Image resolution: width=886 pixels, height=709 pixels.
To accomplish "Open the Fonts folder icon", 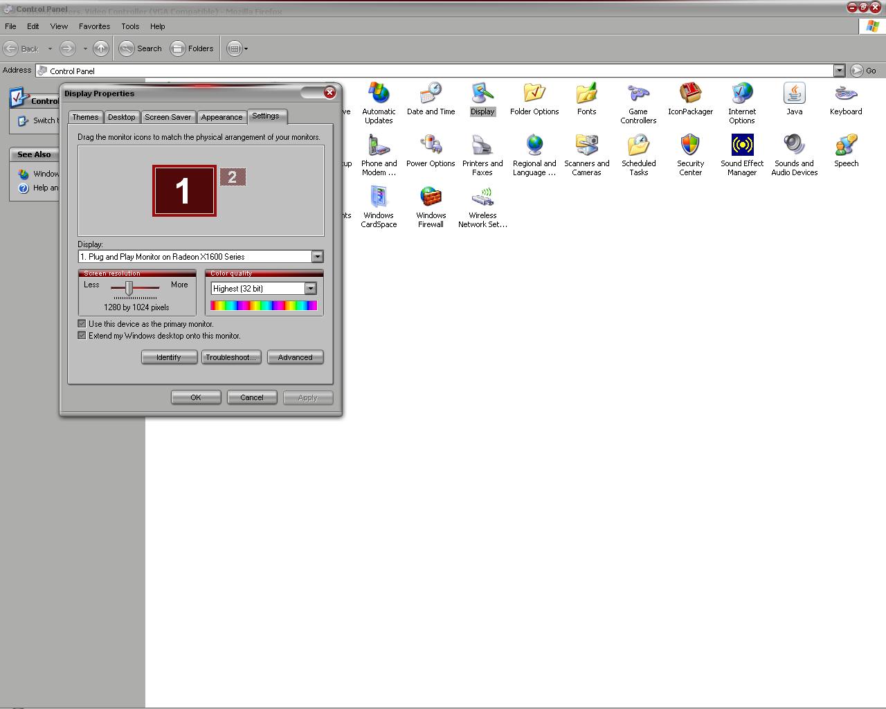I will click(x=586, y=98).
